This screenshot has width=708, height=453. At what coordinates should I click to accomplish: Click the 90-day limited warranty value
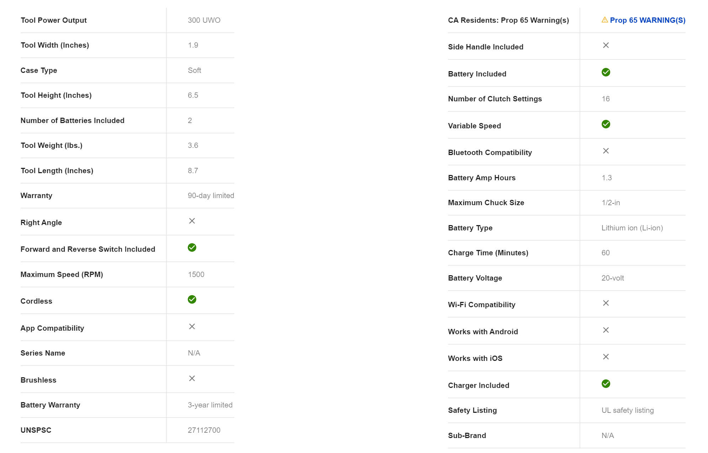211,196
